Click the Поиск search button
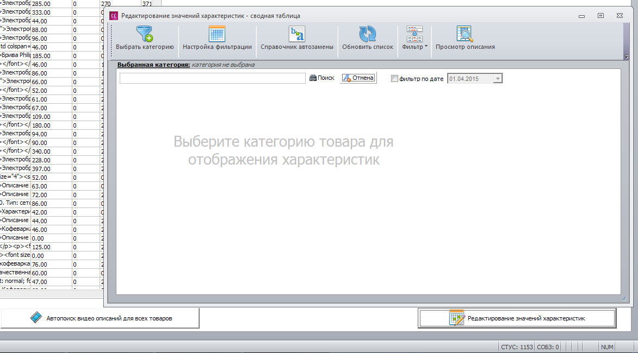Viewport: 638px width, 353px height. point(322,78)
